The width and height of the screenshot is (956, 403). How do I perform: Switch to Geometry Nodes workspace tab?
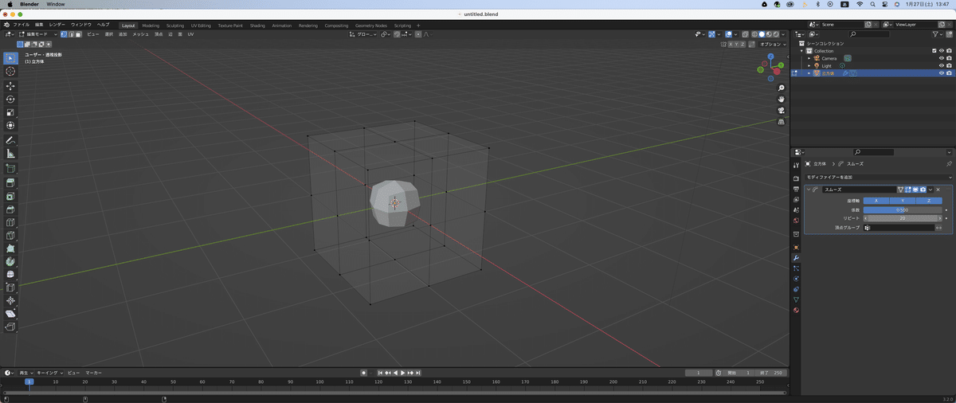coord(370,25)
